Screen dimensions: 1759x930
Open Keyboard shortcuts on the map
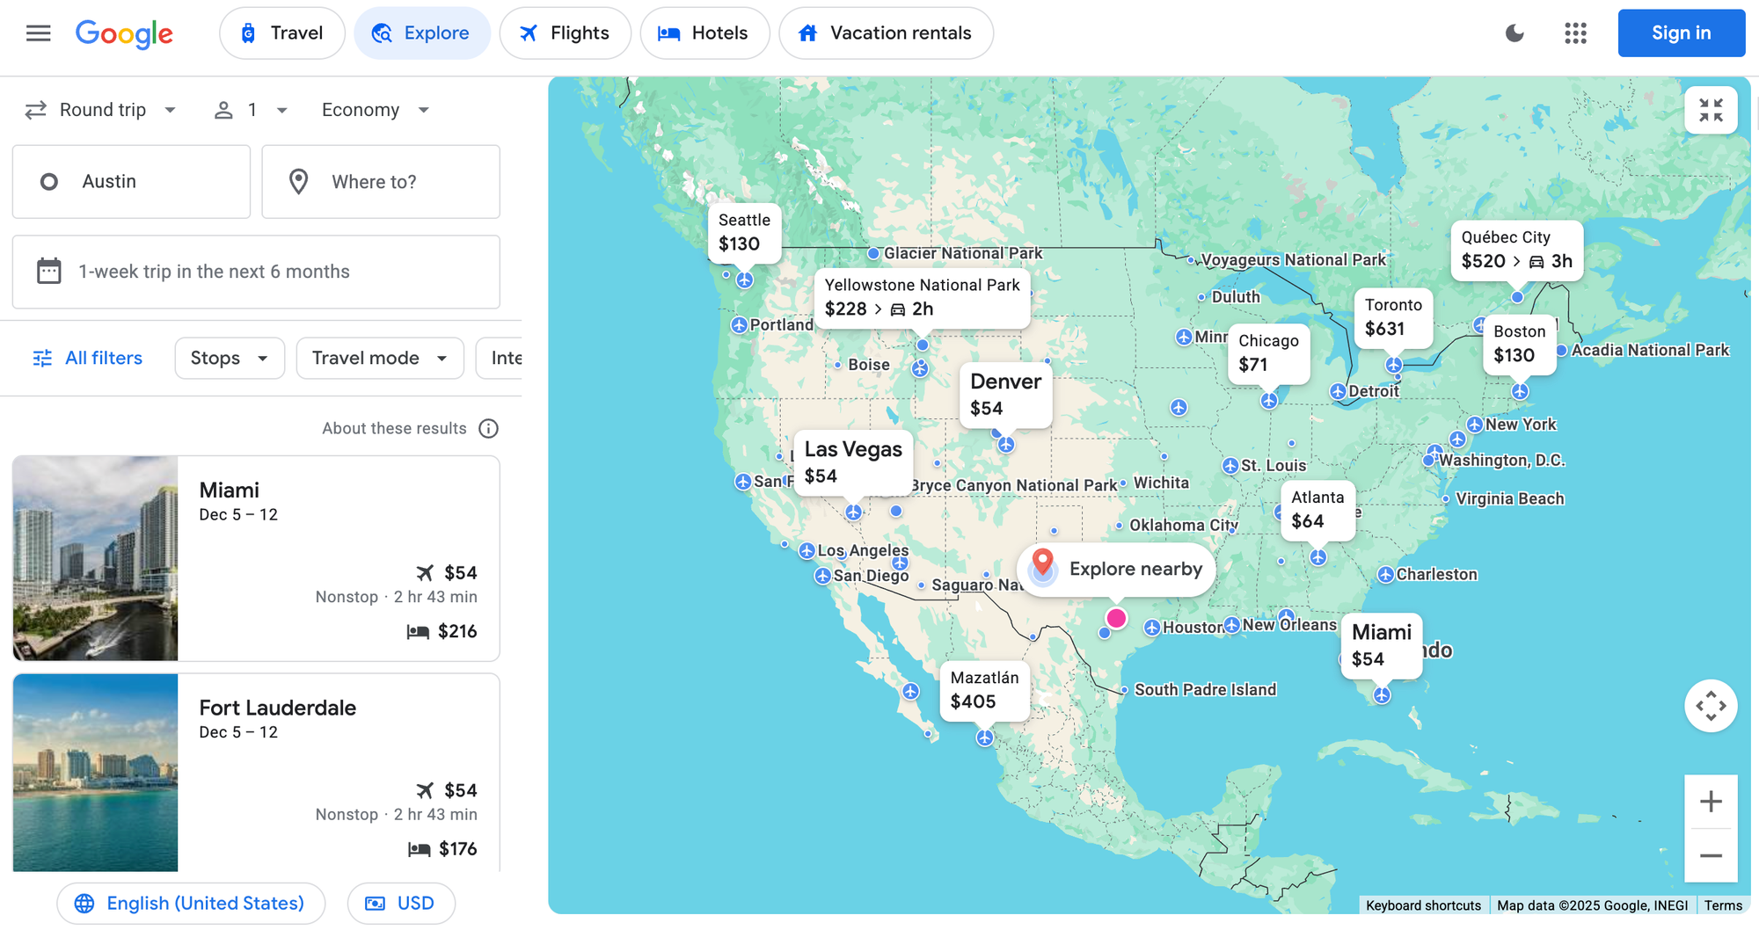coord(1423,905)
